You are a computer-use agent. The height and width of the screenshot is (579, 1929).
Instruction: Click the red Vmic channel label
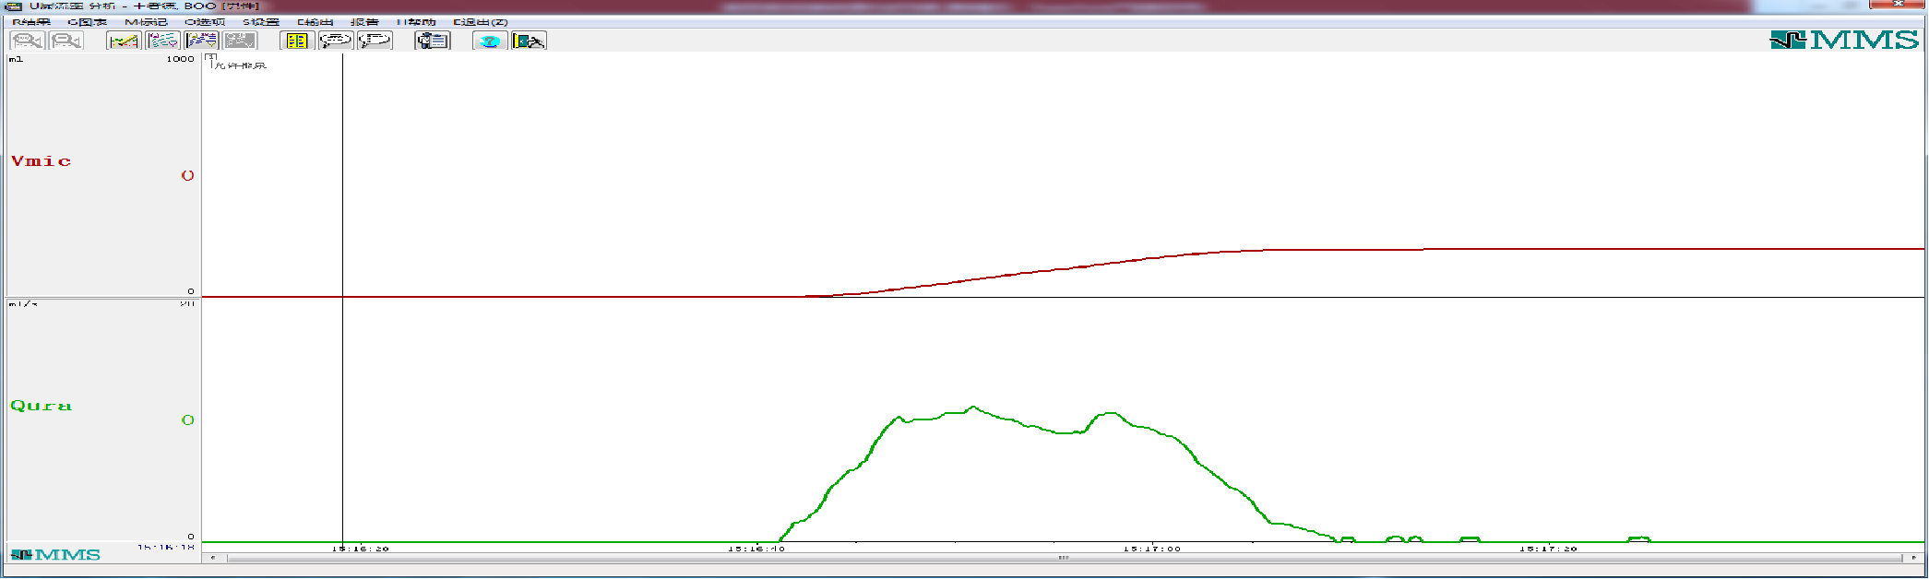[x=41, y=161]
